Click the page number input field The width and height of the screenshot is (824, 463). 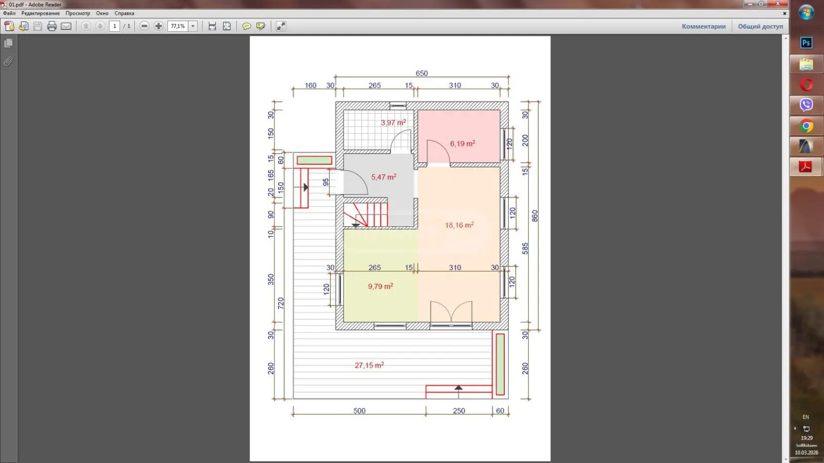coord(114,26)
